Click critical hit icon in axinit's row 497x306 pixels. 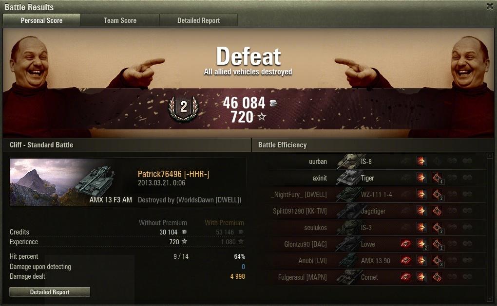(x=437, y=178)
